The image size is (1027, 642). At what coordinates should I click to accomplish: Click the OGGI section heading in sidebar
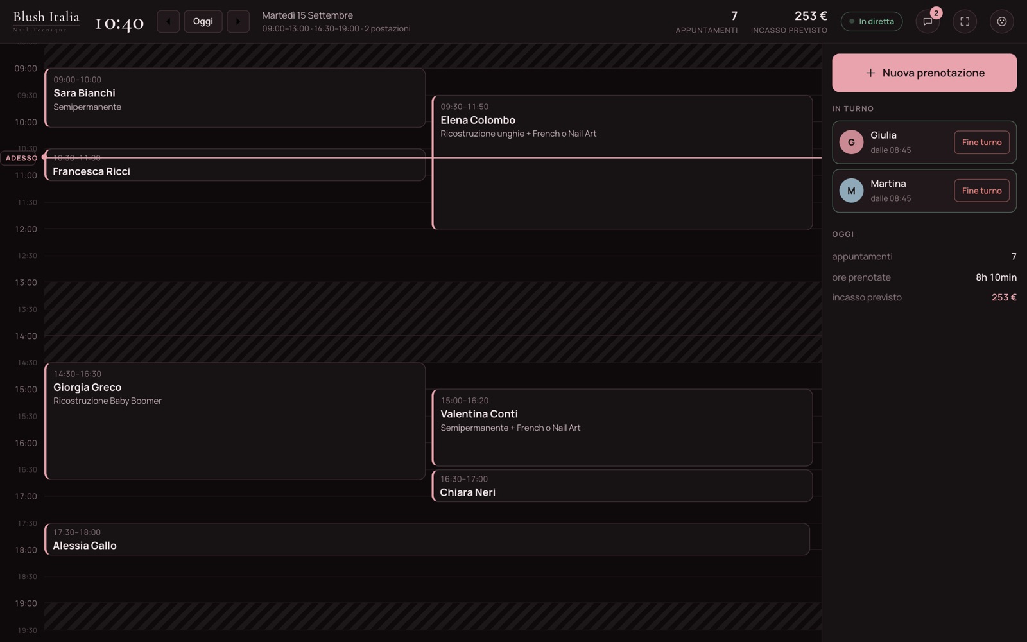click(843, 234)
